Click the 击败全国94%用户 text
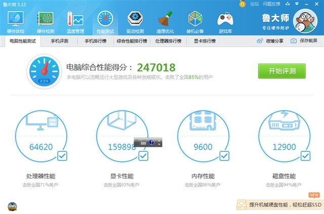 283,185
